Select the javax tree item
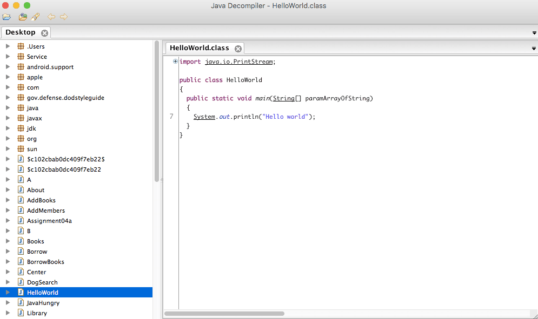The width and height of the screenshot is (538, 319). click(x=34, y=118)
